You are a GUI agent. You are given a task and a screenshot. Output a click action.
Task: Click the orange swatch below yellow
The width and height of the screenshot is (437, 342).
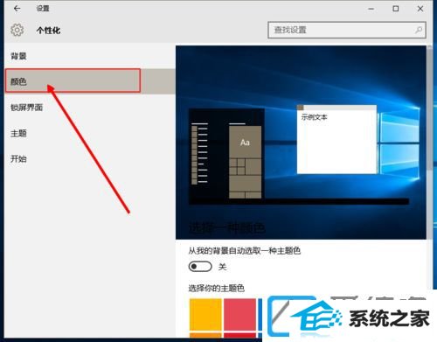(x=205, y=335)
